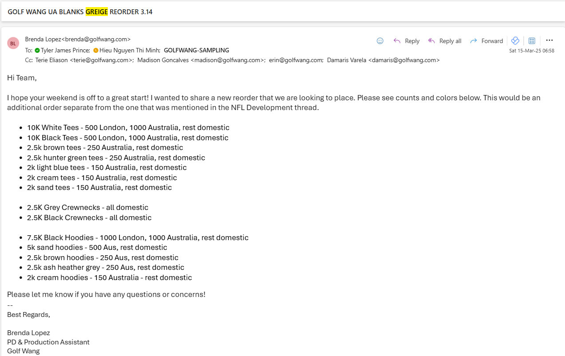Screen dimensions: 565x356
Task: Click 'Golf Wang' in the signature
Action: pos(24,351)
